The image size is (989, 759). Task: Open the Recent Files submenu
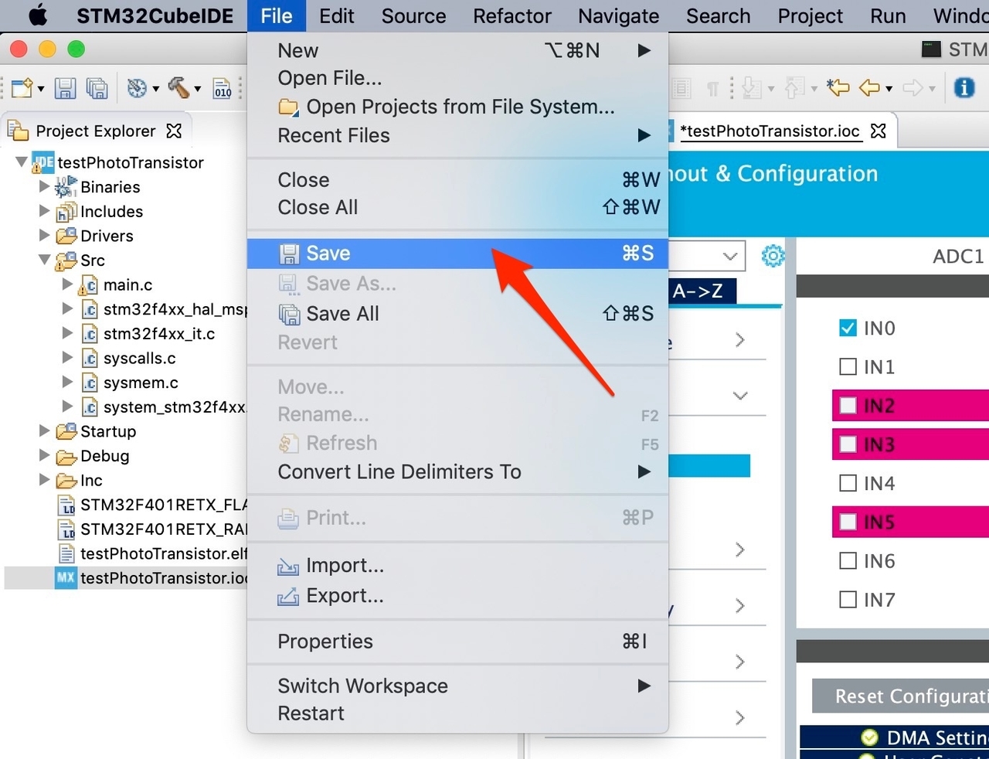tap(457, 135)
